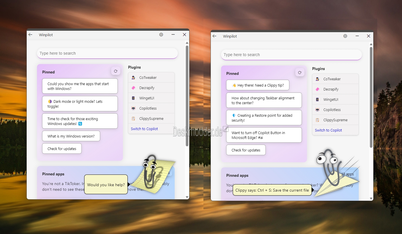Click the 'Would you like help?' speech bubble

(106, 184)
